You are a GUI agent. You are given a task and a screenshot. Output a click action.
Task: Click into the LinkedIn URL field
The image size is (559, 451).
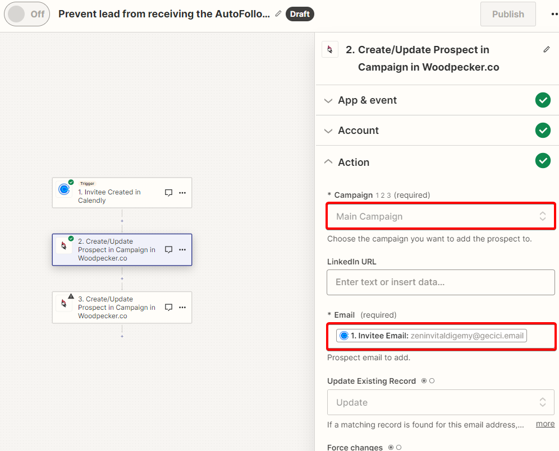click(x=441, y=282)
